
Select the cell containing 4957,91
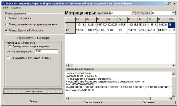pos(122,25)
